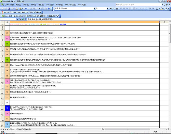Click 目的別!カンタン関数 button
Viewport: 171px width, 134px height.
pos(35,16)
